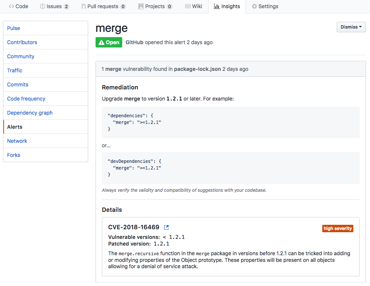Click the CVE-2018-16469 heading
Image resolution: width=370 pixels, height=286 pixels.
click(x=134, y=227)
